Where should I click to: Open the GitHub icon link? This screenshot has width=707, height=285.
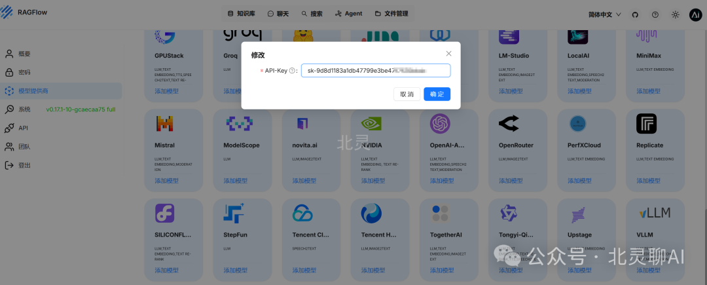pos(635,14)
